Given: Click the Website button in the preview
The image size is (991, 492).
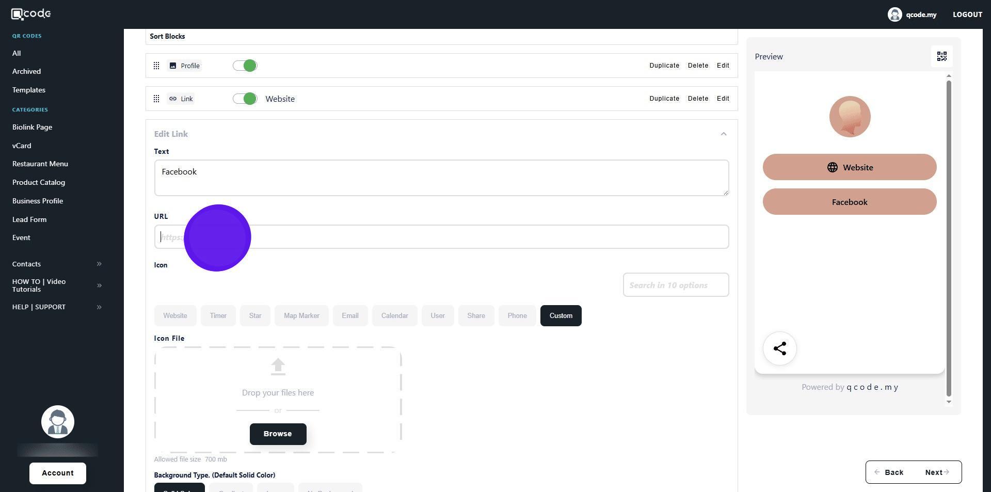Looking at the screenshot, I should (x=850, y=167).
